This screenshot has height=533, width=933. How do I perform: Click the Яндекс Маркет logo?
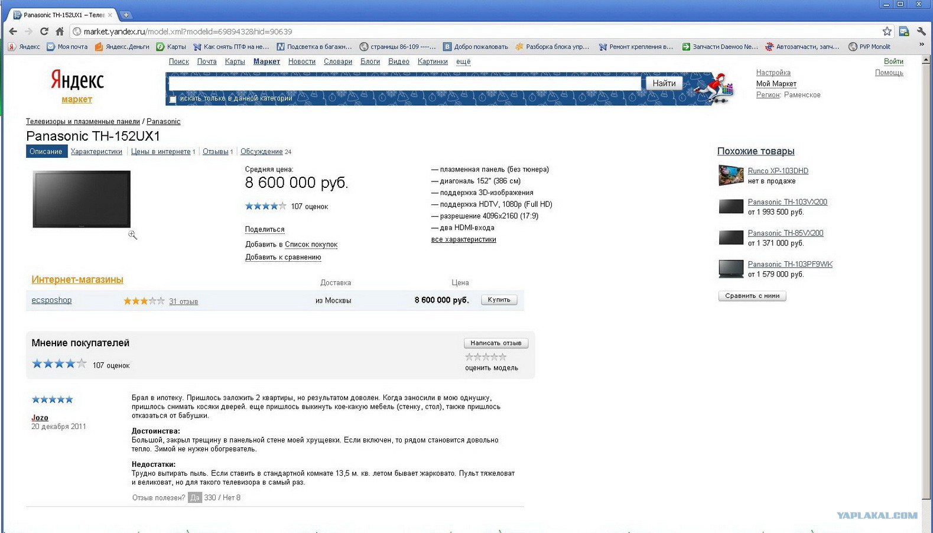tap(77, 86)
